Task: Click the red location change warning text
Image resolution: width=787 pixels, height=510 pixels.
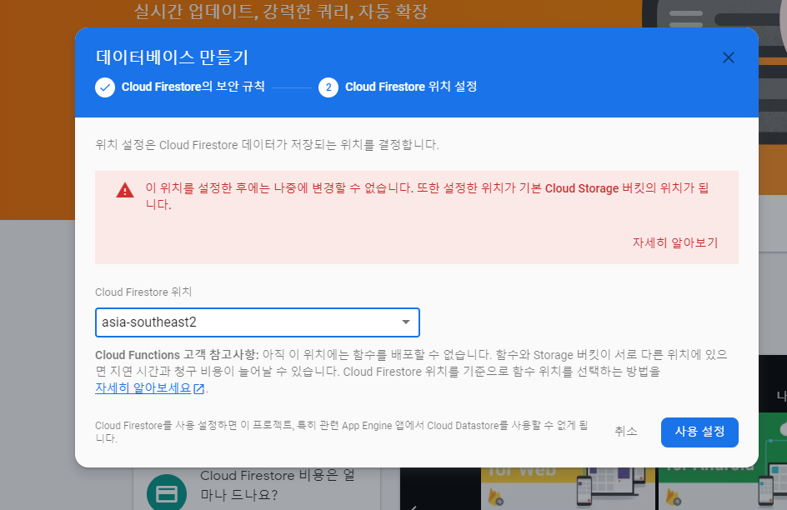Action: pyautogui.click(x=427, y=196)
